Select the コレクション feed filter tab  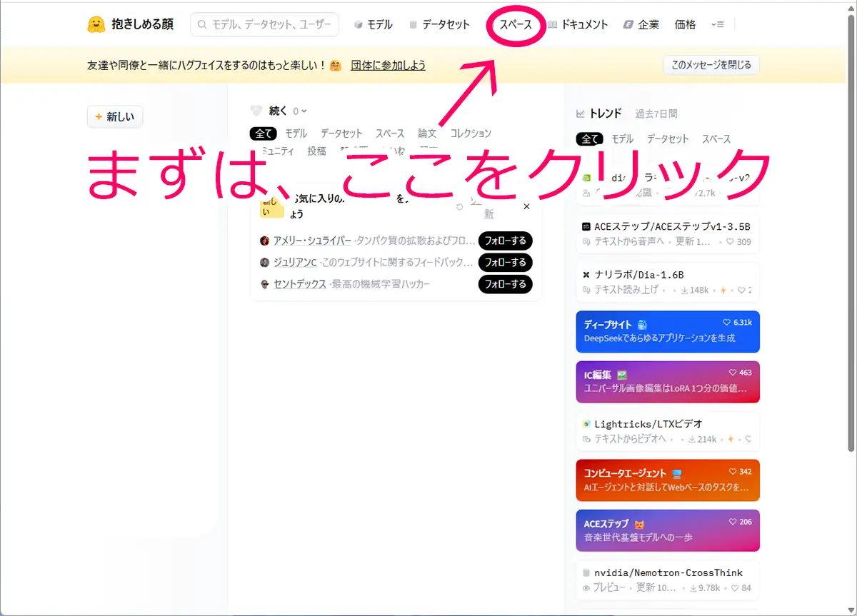pos(471,133)
